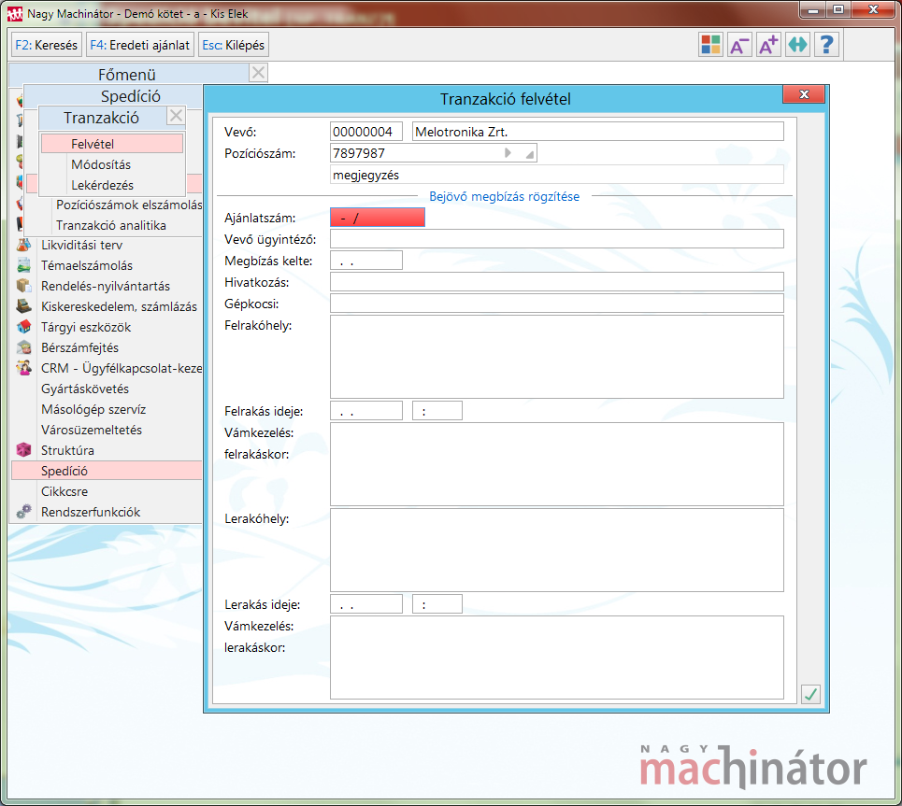Open Témaelszámolás module
Viewport: 902px width, 806px height.
click(x=87, y=265)
